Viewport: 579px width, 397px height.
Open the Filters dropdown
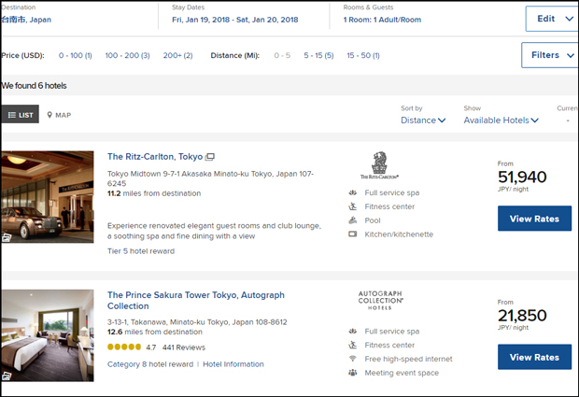pyautogui.click(x=549, y=56)
